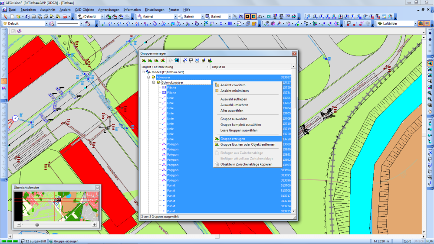Image resolution: width=434 pixels, height=244 pixels.
Task: Choose 'Alles auswählen' in context menu
Action: [x=232, y=111]
